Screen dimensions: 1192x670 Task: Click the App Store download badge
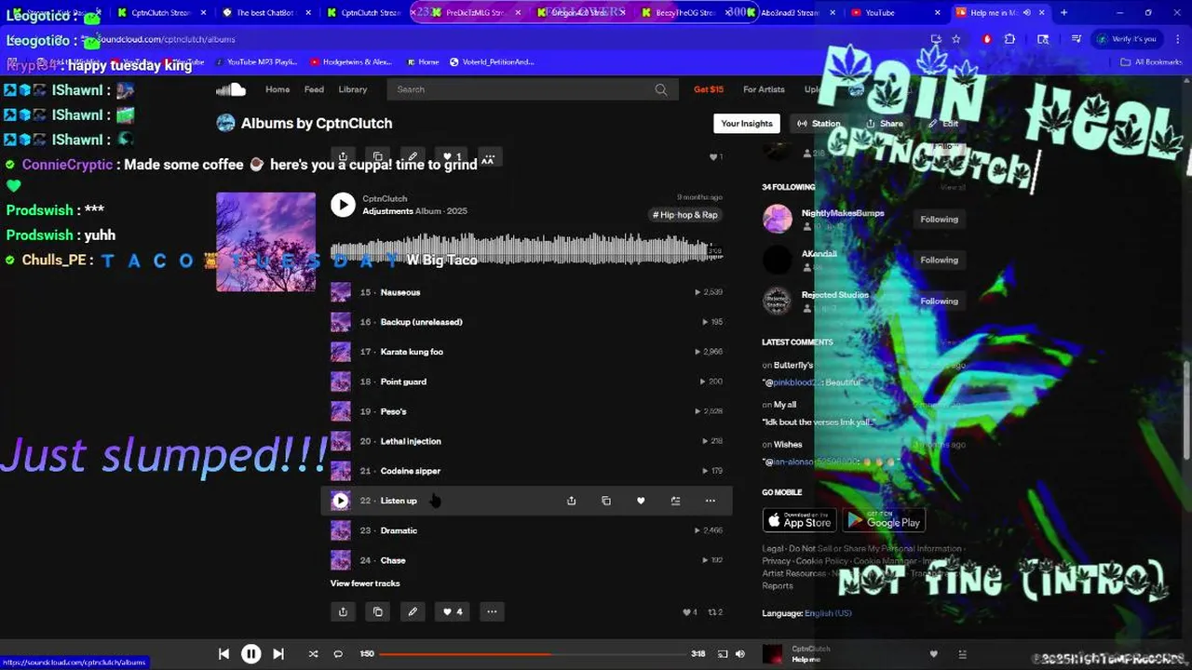point(799,519)
